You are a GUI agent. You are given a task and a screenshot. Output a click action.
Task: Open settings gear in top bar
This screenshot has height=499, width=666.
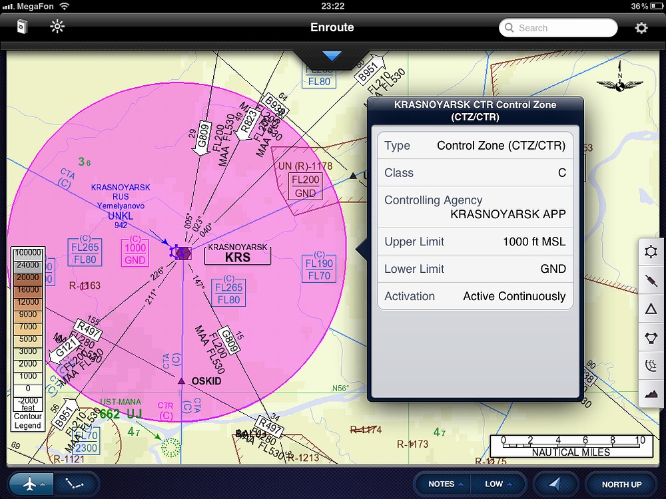(x=641, y=28)
